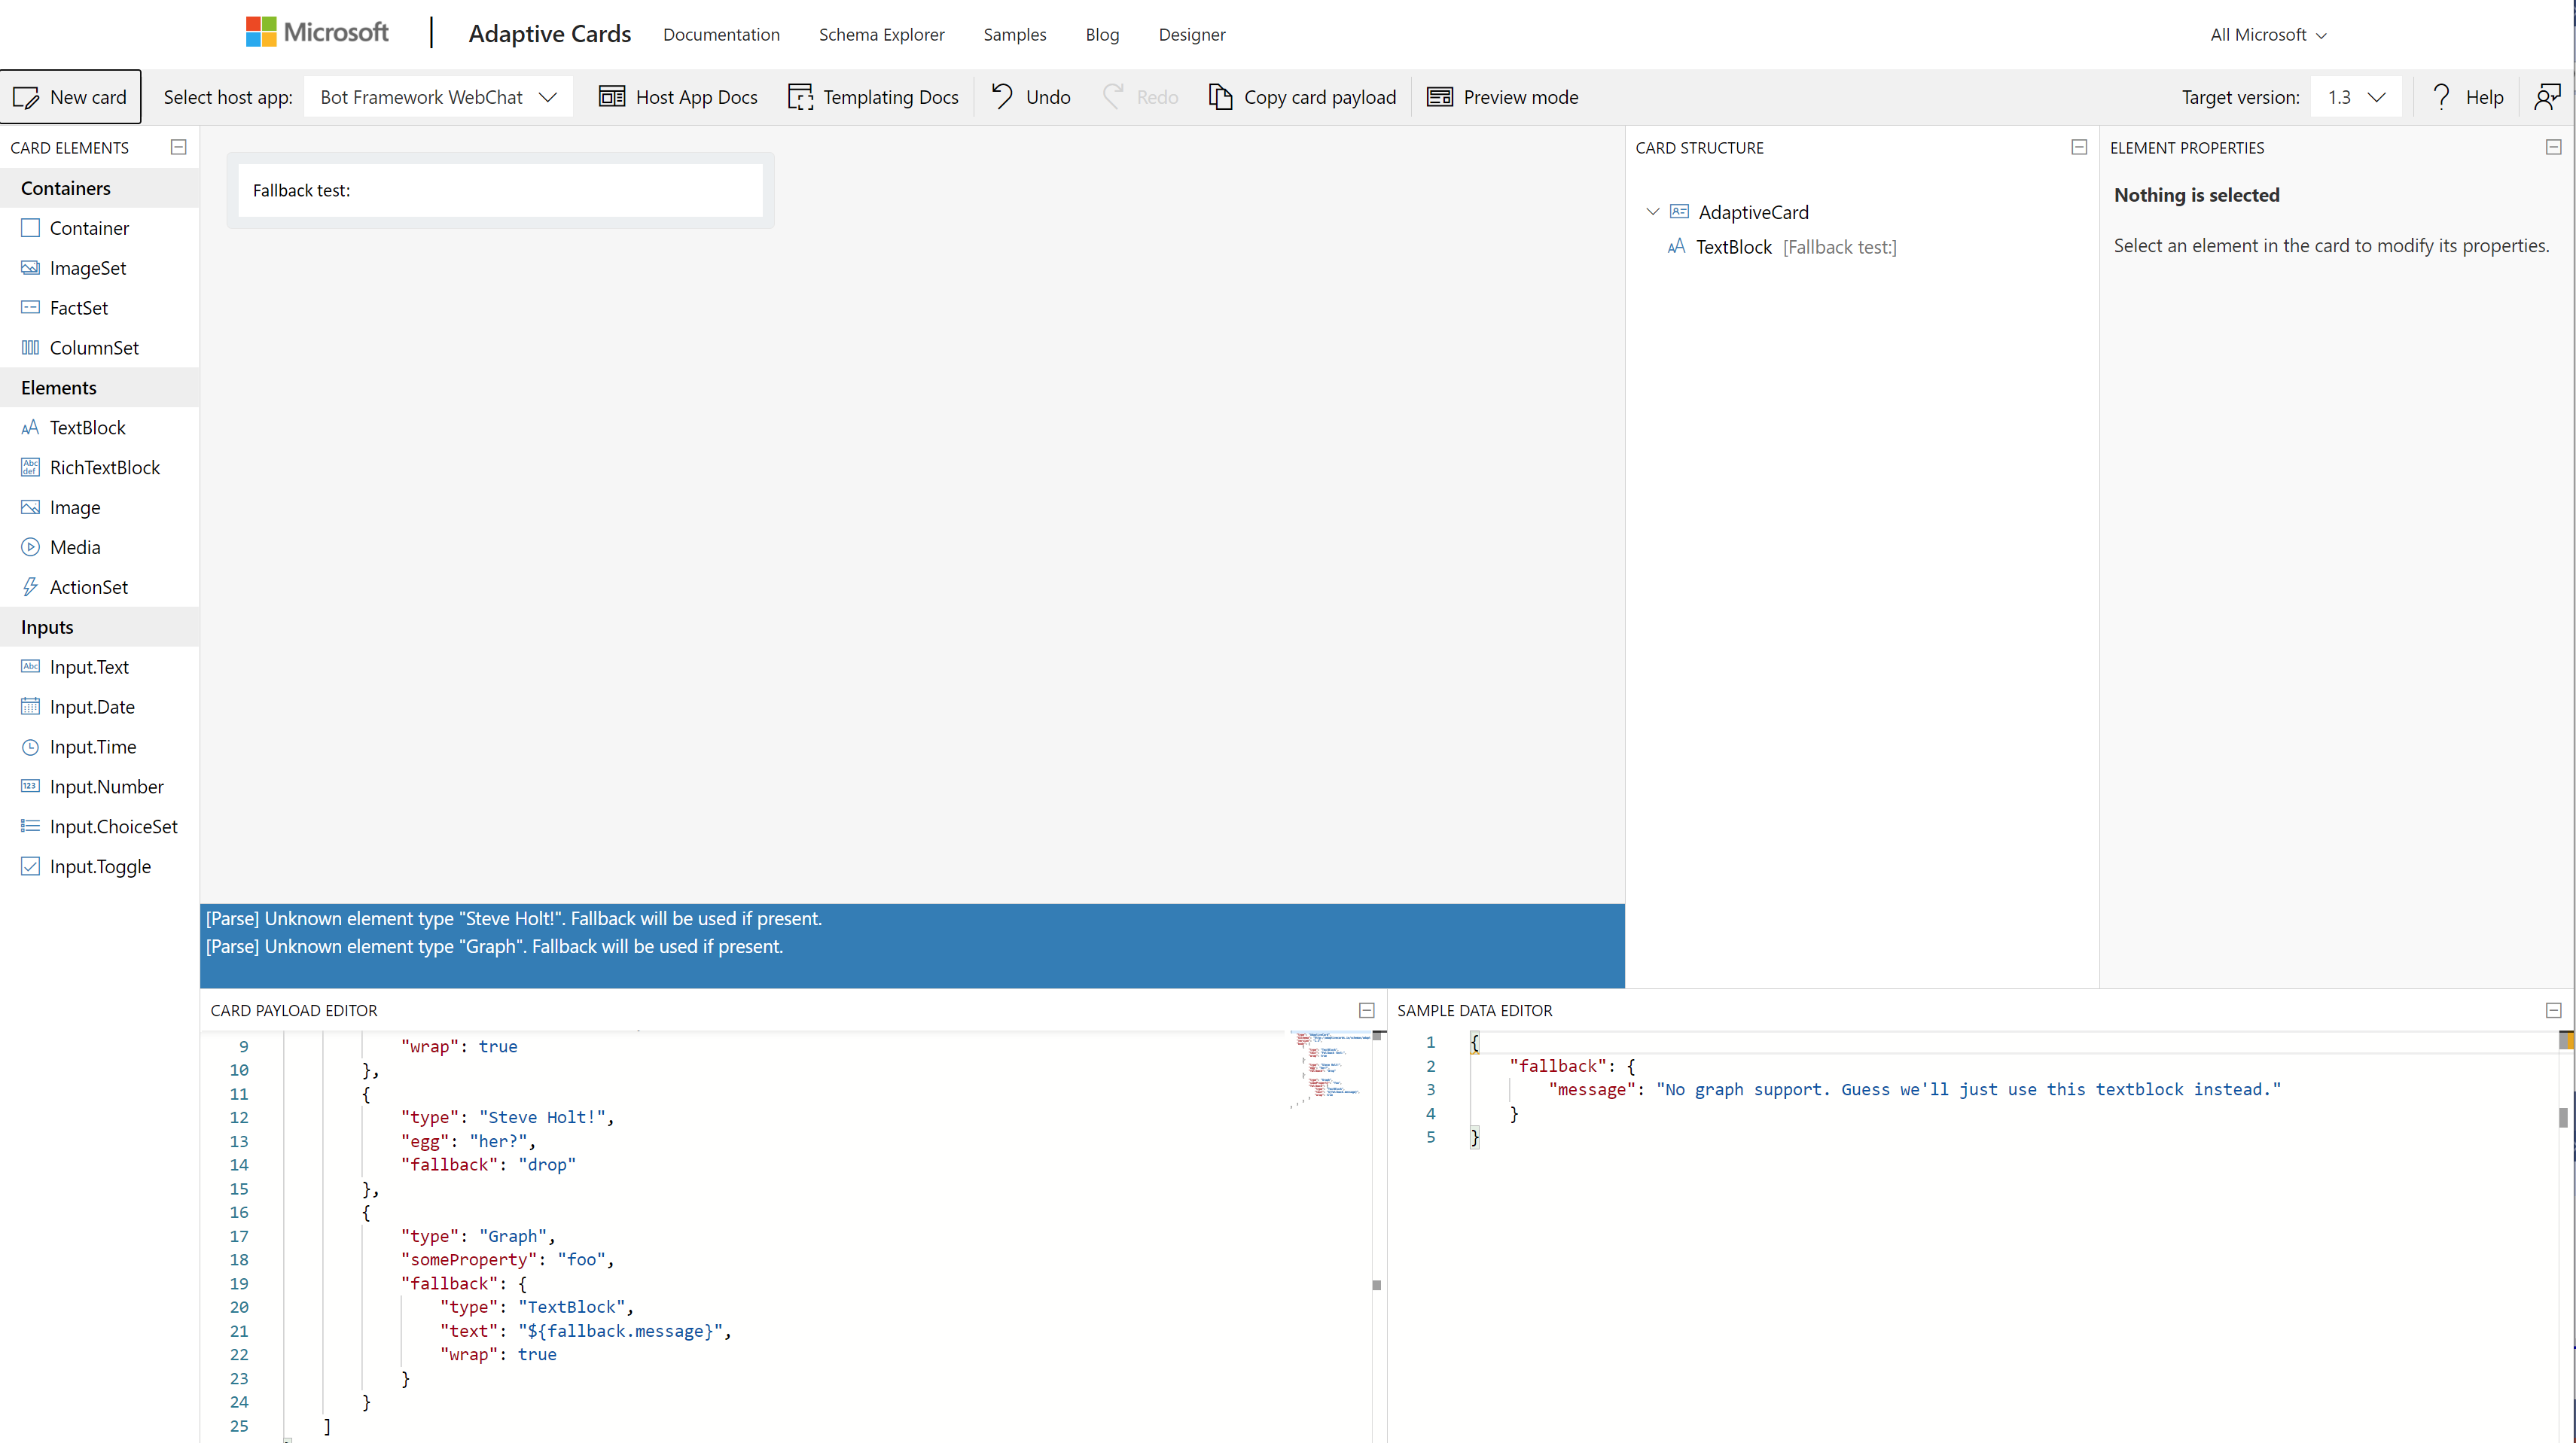The width and height of the screenshot is (2576, 1443).
Task: Collapse the AdaptiveCard tree node
Action: click(x=1654, y=211)
